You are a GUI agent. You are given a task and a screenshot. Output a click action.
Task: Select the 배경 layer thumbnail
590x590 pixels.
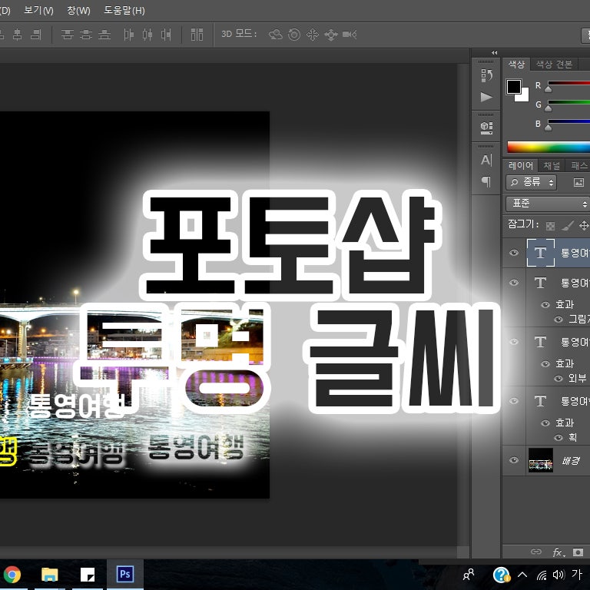click(x=541, y=460)
